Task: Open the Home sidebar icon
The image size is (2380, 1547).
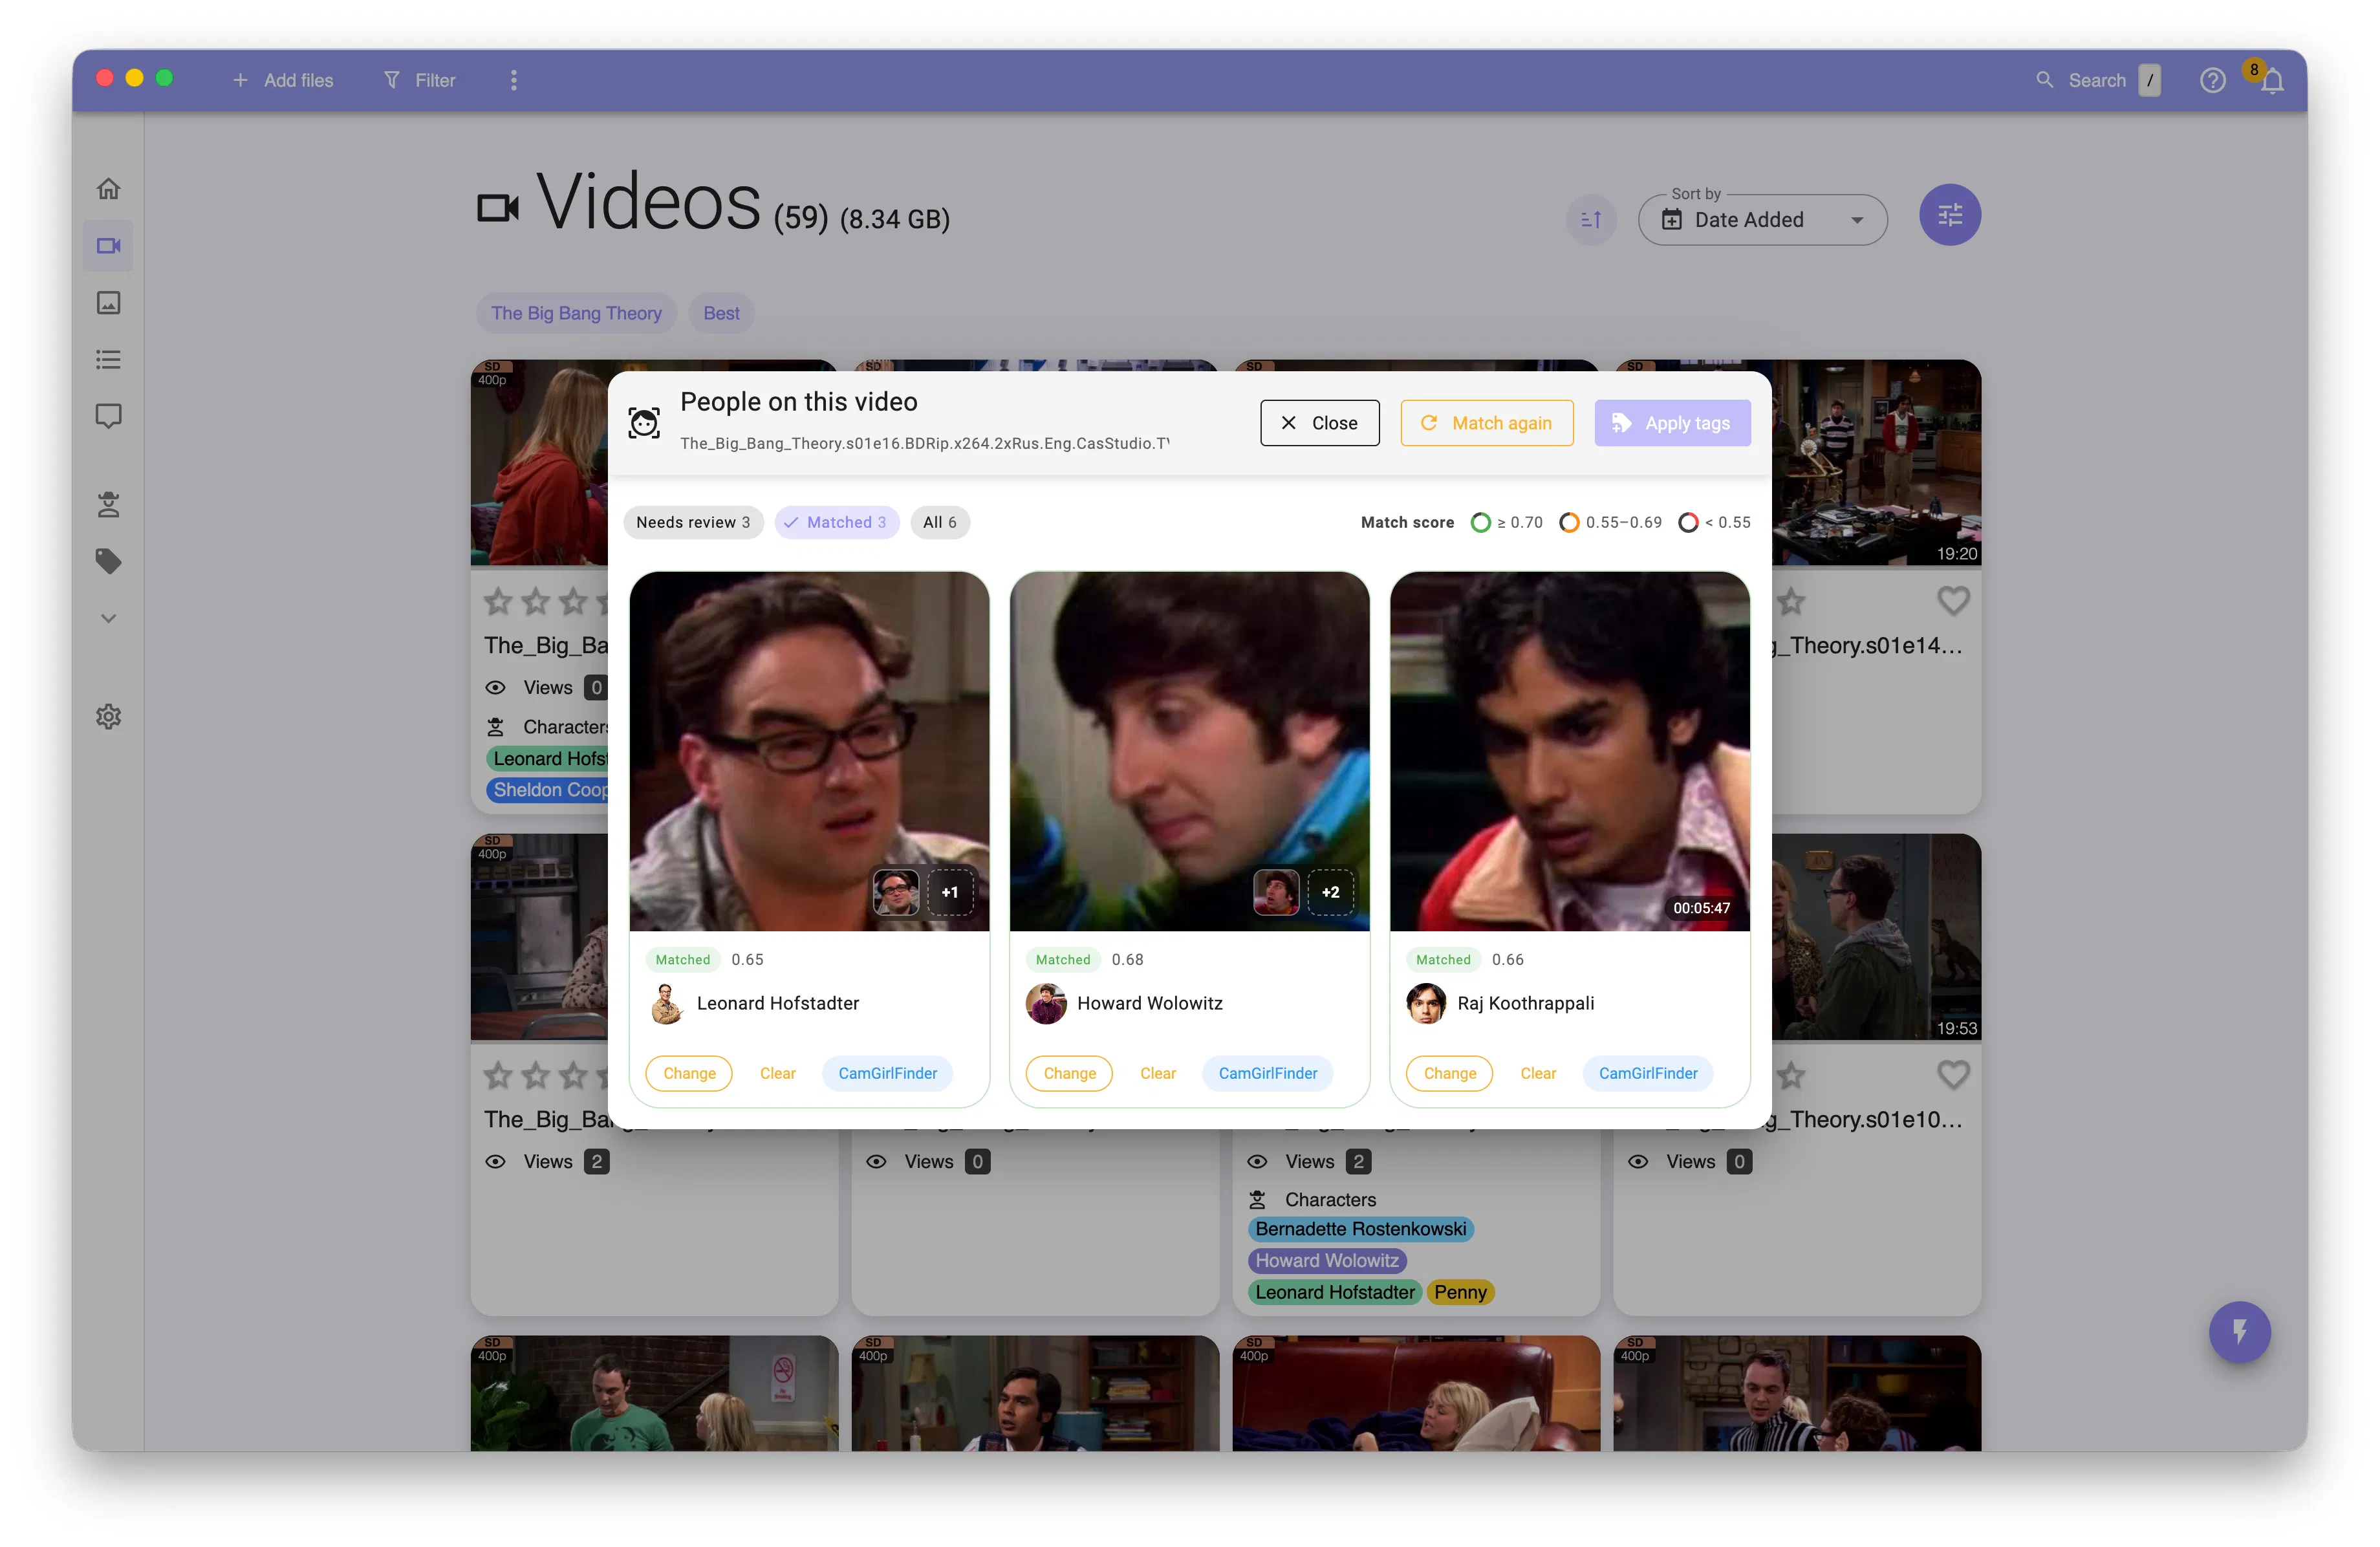Action: pos(108,188)
